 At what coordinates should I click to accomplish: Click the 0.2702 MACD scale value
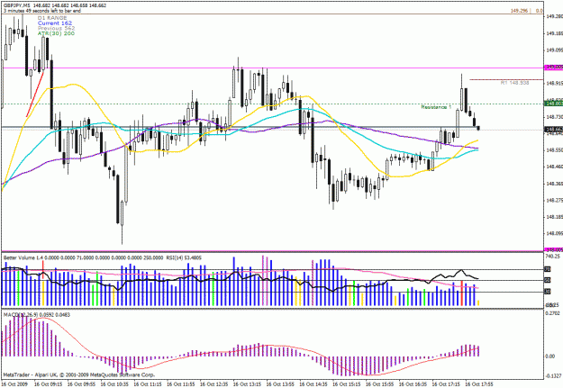coord(552,313)
